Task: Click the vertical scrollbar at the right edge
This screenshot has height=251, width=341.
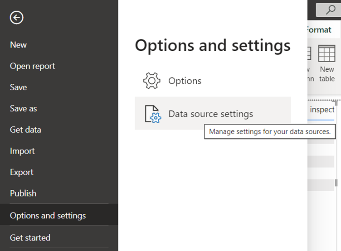Action: [x=336, y=183]
